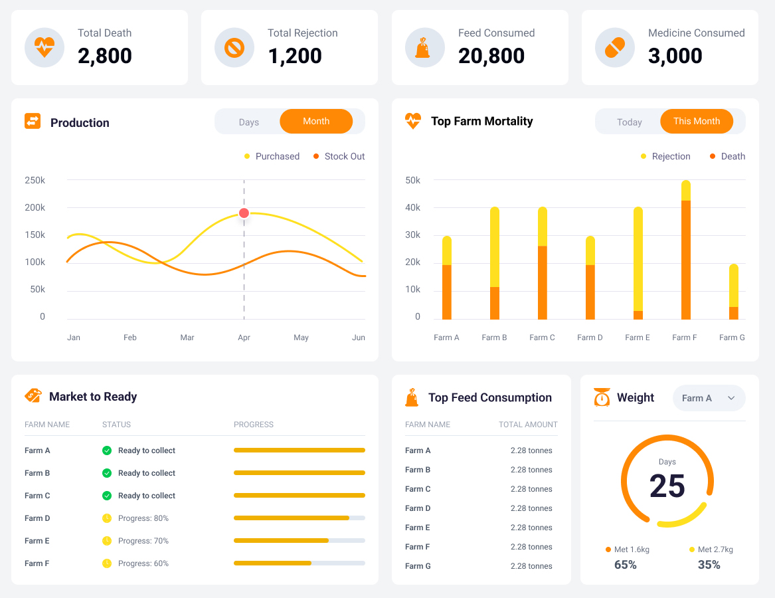This screenshot has height=598, width=775.
Task: Click the chevron in the Farm A selector
Action: point(731,398)
